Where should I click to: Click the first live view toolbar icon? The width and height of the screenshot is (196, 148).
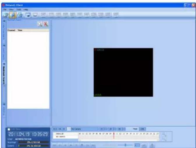pos(6,15)
